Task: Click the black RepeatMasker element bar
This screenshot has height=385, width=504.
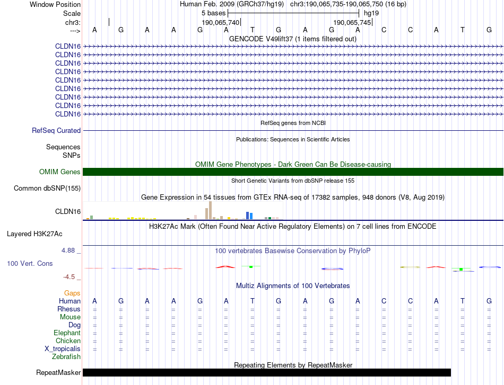Action: tap(267, 372)
